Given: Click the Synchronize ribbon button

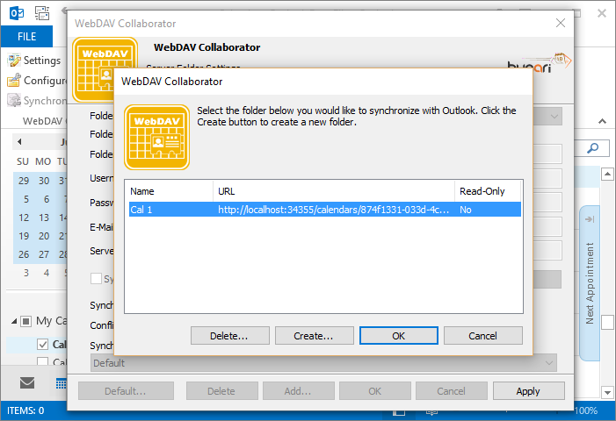Looking at the screenshot, I should [37, 101].
